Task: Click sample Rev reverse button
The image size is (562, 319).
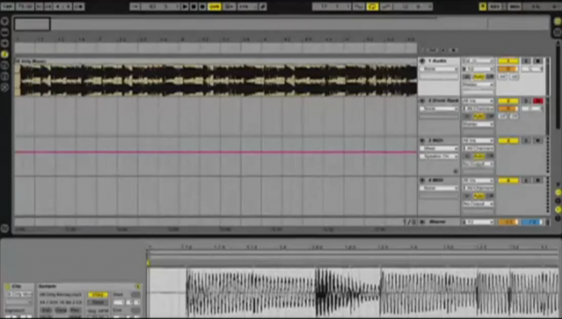Action: (x=75, y=310)
